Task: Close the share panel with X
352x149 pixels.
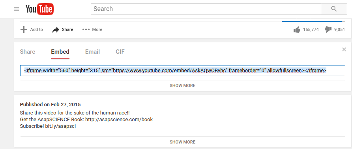Action: coord(344,49)
